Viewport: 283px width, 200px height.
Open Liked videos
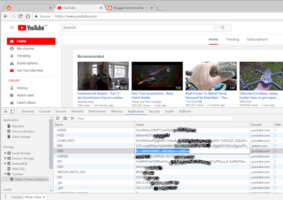tap(26, 102)
